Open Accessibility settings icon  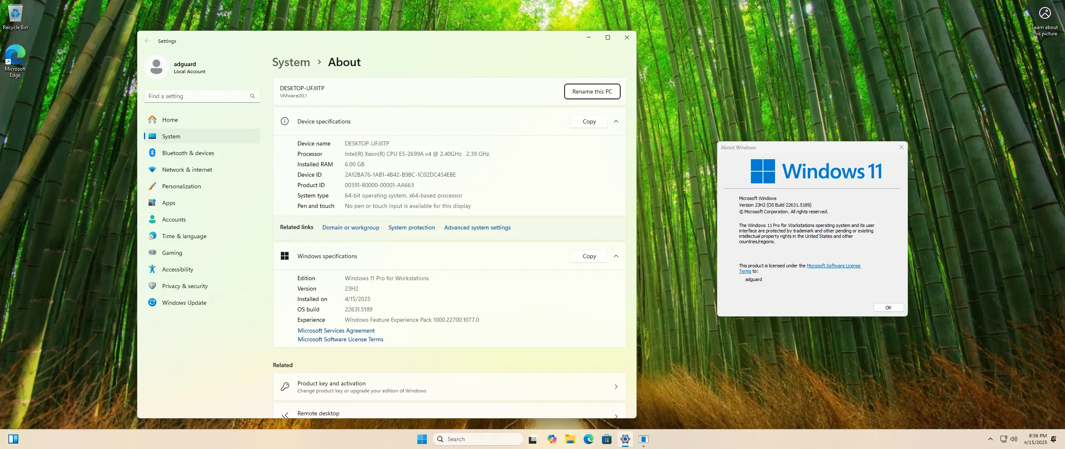click(x=152, y=269)
